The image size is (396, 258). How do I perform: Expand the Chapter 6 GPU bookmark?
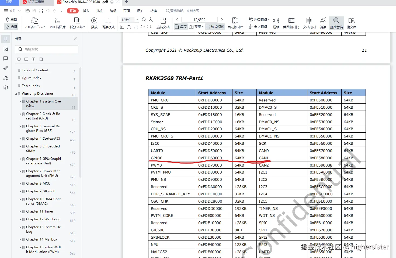pyautogui.click(x=20, y=159)
